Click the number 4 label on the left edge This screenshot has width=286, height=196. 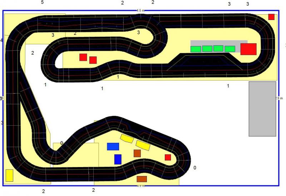point(1,40)
